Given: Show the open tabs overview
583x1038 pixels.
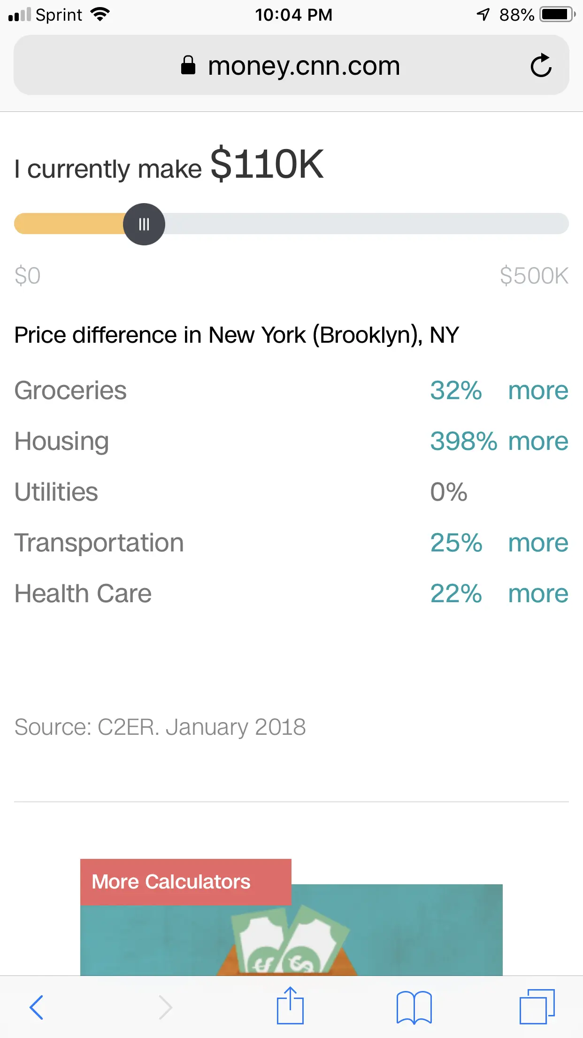Looking at the screenshot, I should tap(537, 1007).
